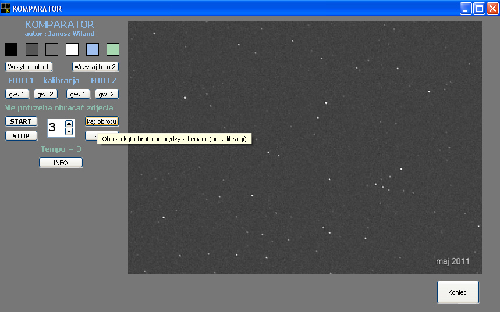Increase tempo with the up arrow
The width and height of the screenshot is (500, 312).
pos(69,124)
